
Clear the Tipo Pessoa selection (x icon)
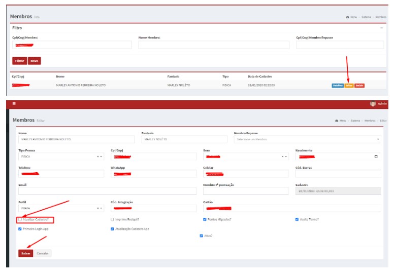point(98,156)
